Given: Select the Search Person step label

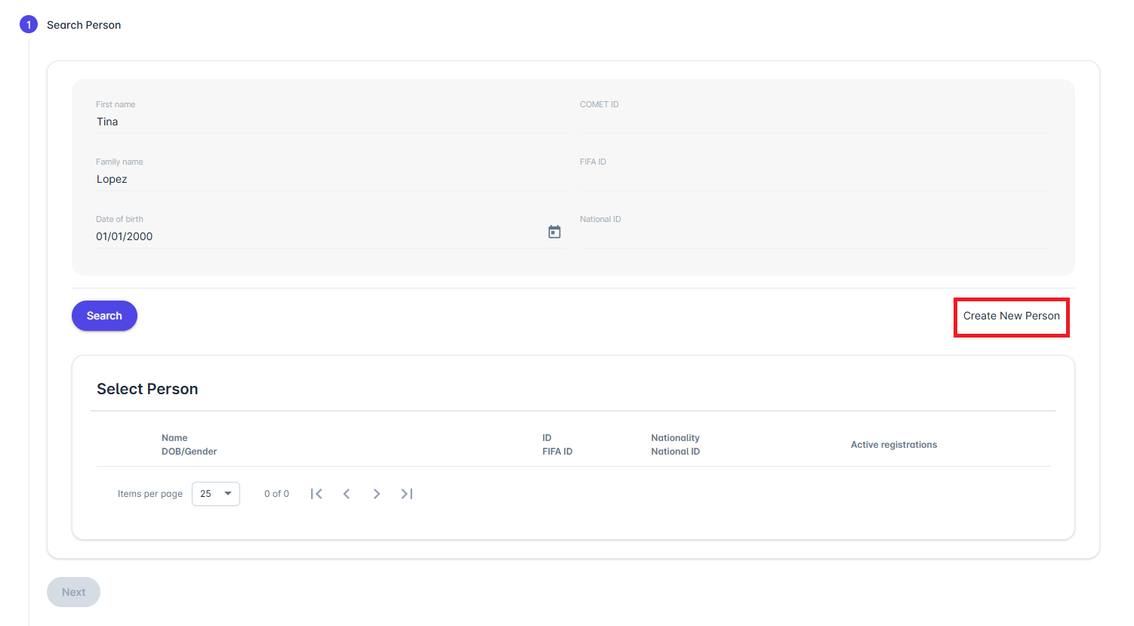Looking at the screenshot, I should coord(84,25).
